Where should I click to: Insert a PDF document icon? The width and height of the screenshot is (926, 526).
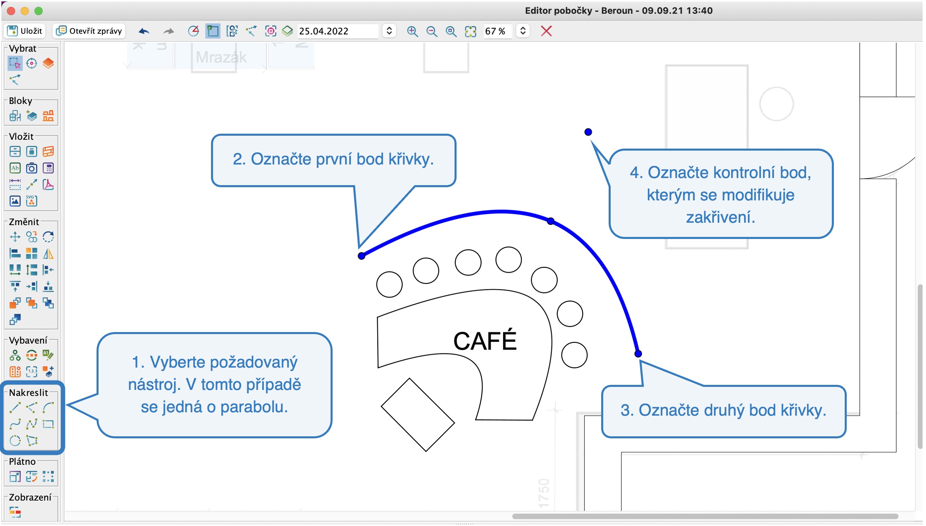click(x=48, y=184)
